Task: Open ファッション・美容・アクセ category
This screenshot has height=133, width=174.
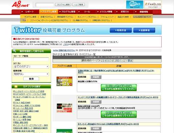Action: (x=28, y=106)
